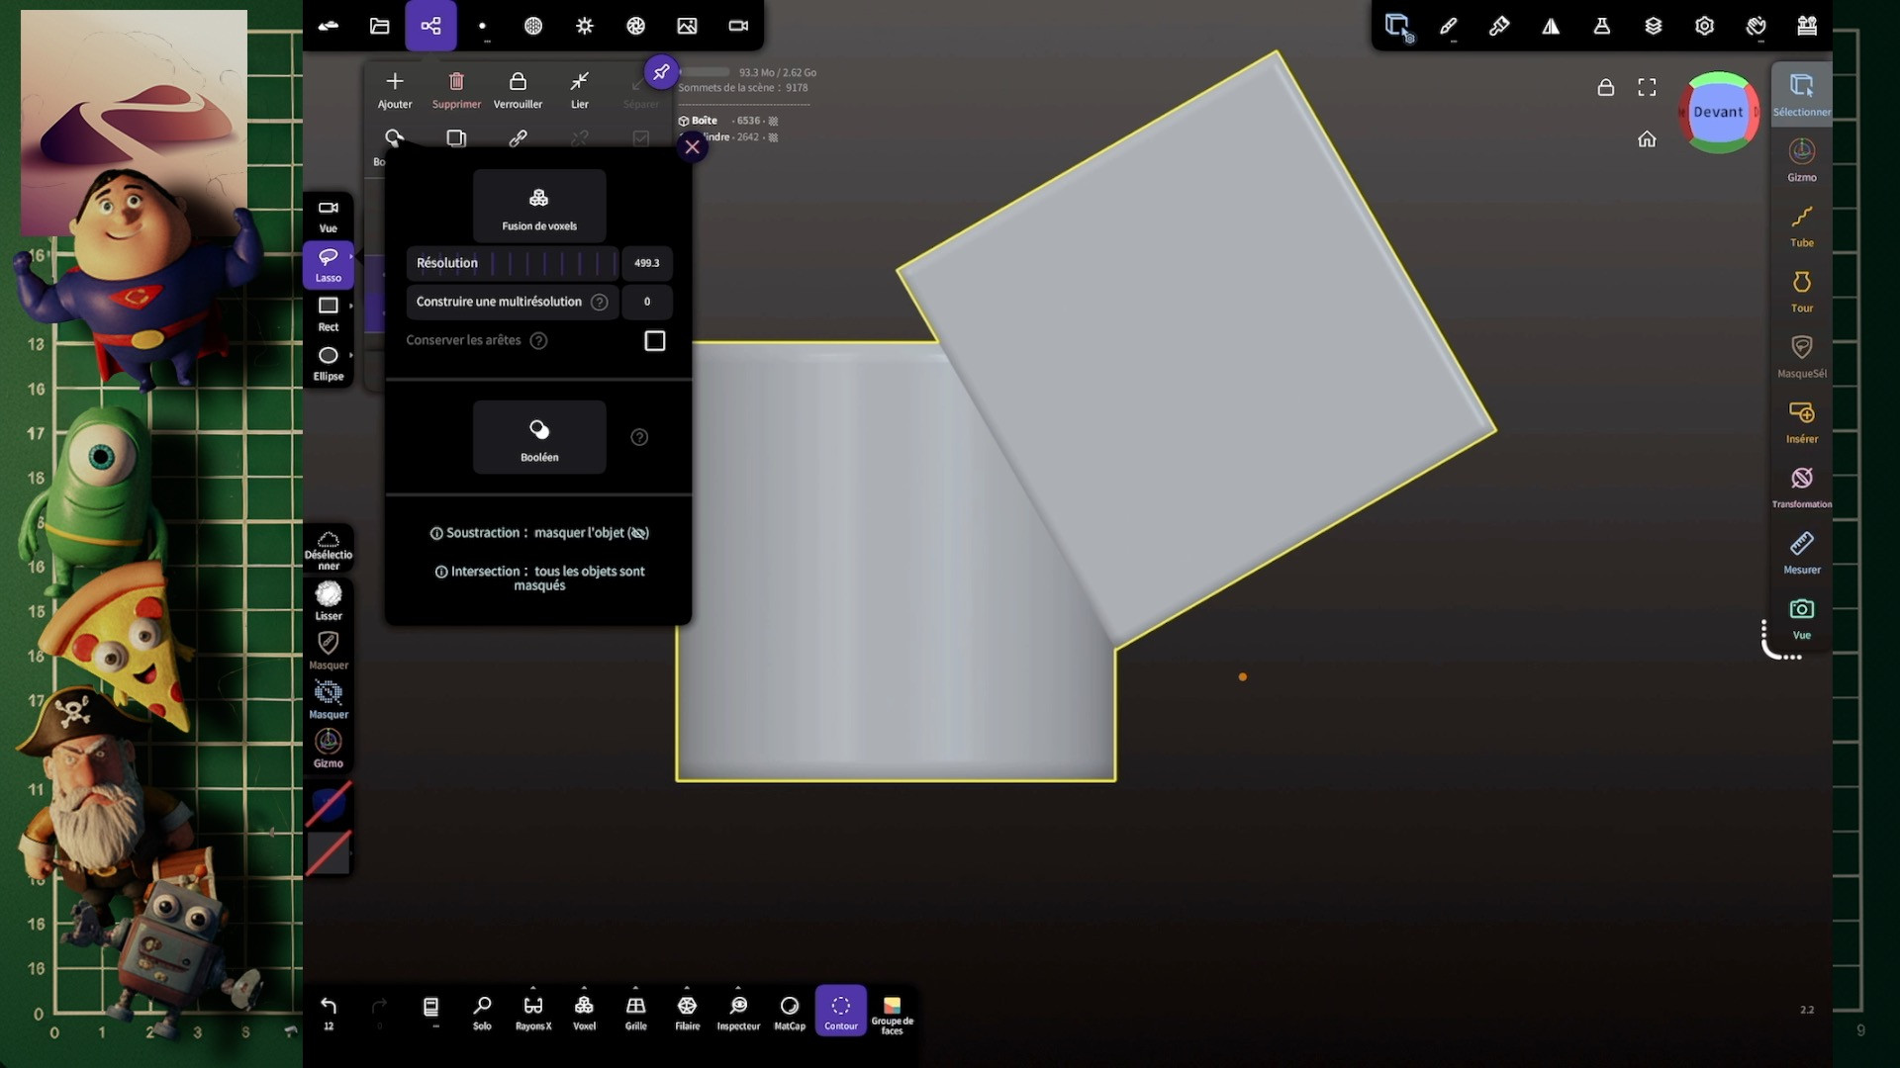Close the voxel fusion popup panel
Screen dimensions: 1900x1068
pyautogui.click(x=692, y=147)
